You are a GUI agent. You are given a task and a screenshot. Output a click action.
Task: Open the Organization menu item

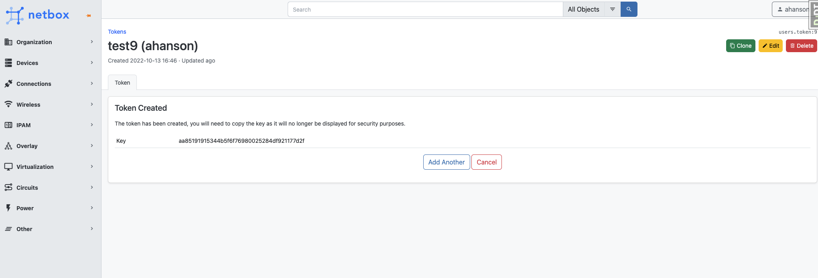pyautogui.click(x=51, y=42)
